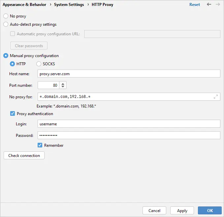Click the back navigation arrow

209,5
